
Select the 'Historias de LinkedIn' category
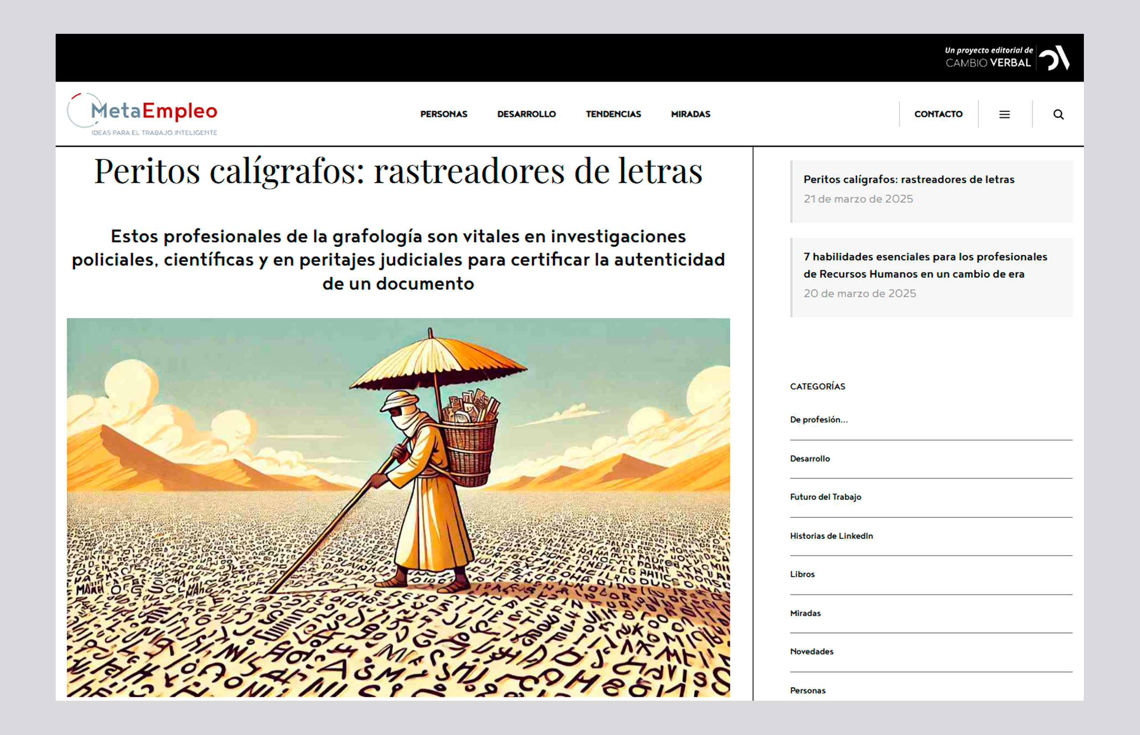click(831, 536)
